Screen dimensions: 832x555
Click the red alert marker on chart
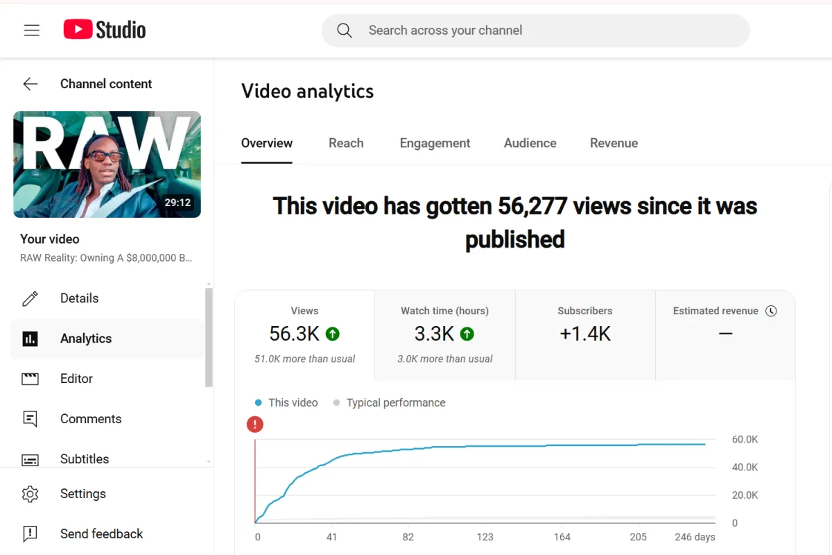[x=255, y=425]
